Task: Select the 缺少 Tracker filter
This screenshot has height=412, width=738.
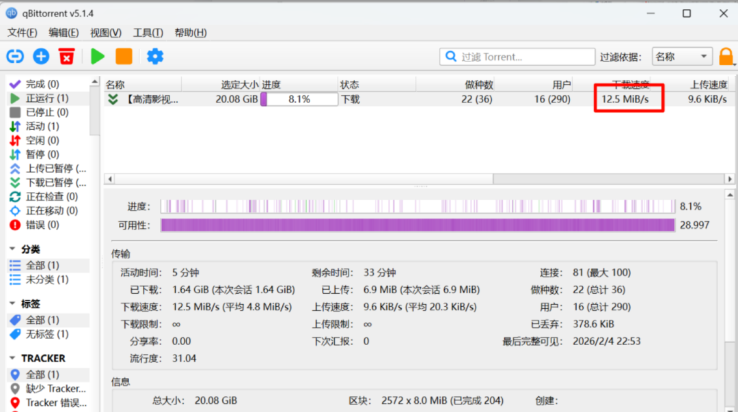Action: coord(48,389)
